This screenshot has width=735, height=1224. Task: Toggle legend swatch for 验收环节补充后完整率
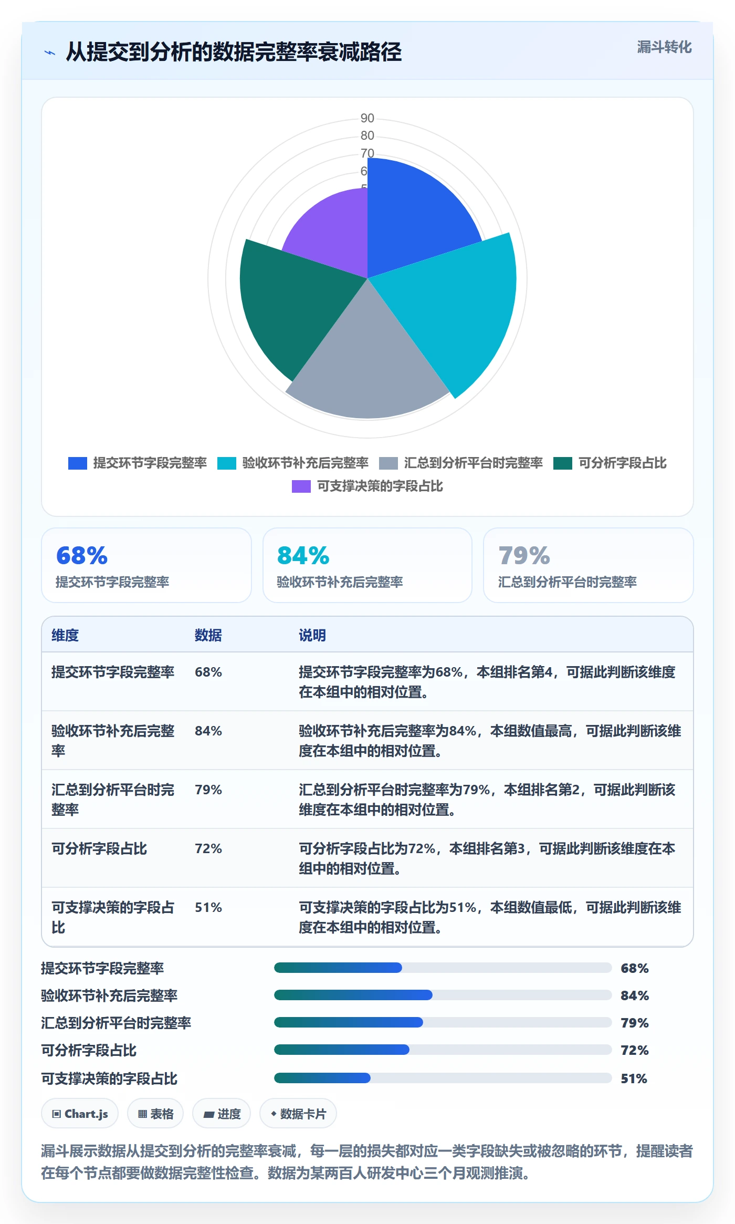(x=227, y=463)
